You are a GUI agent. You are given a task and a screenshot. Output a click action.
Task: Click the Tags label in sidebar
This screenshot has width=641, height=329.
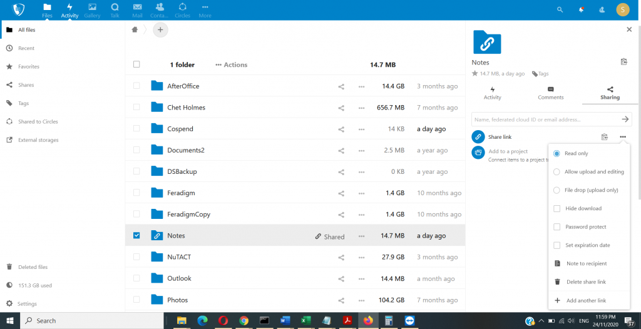(540, 74)
